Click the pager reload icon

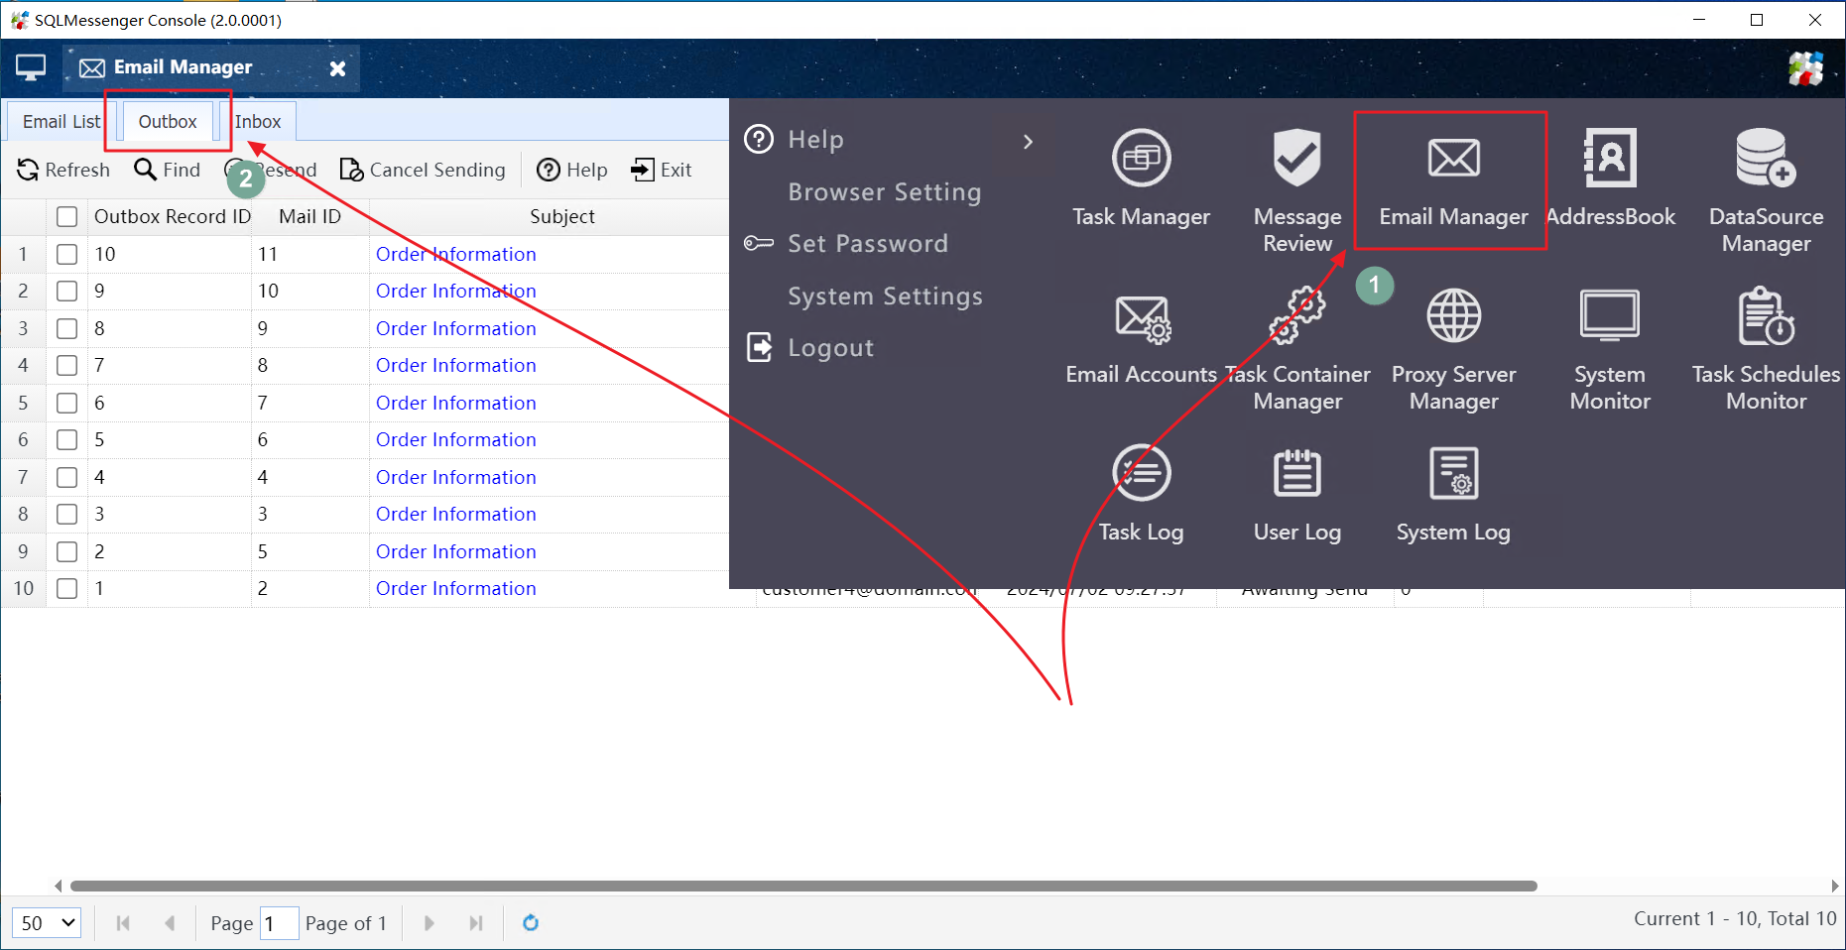[531, 923]
